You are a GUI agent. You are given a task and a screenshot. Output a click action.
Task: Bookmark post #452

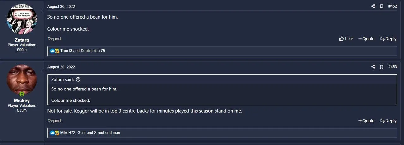[x=382, y=6]
